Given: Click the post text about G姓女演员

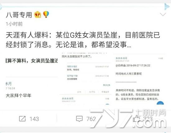Looking at the screenshot, I should 83,40.
